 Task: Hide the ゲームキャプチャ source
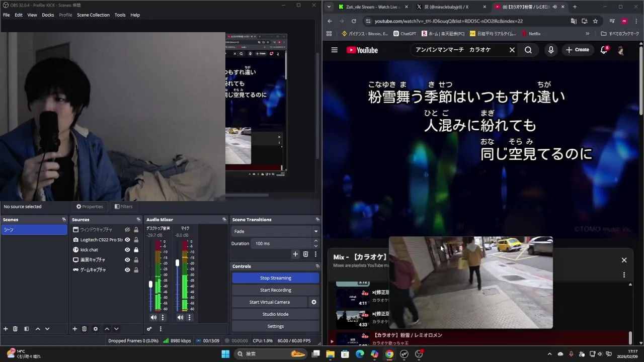pyautogui.click(x=127, y=270)
